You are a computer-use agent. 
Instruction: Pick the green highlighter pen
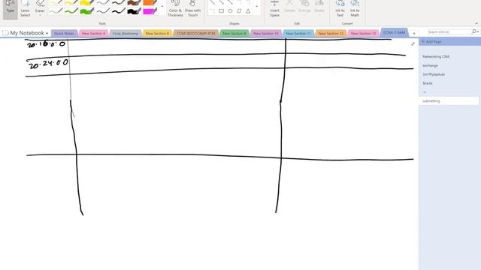point(87,11)
